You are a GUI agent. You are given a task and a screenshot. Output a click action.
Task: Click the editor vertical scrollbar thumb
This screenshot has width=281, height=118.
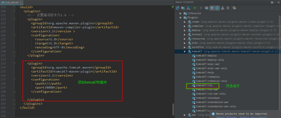click(173, 110)
